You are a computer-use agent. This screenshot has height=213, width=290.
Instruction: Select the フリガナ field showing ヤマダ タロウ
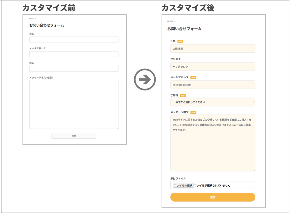click(x=212, y=67)
